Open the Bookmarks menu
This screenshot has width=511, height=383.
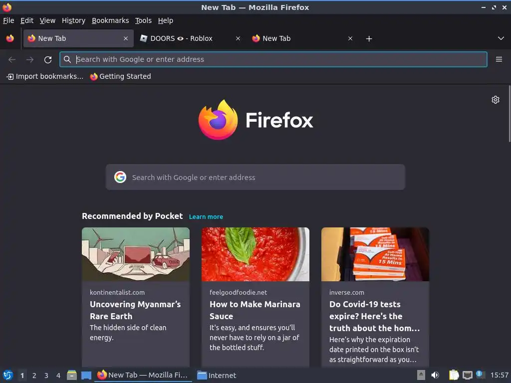coord(110,20)
